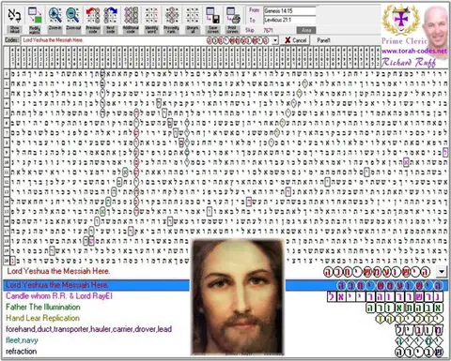Click the Cancel button

(x=295, y=40)
